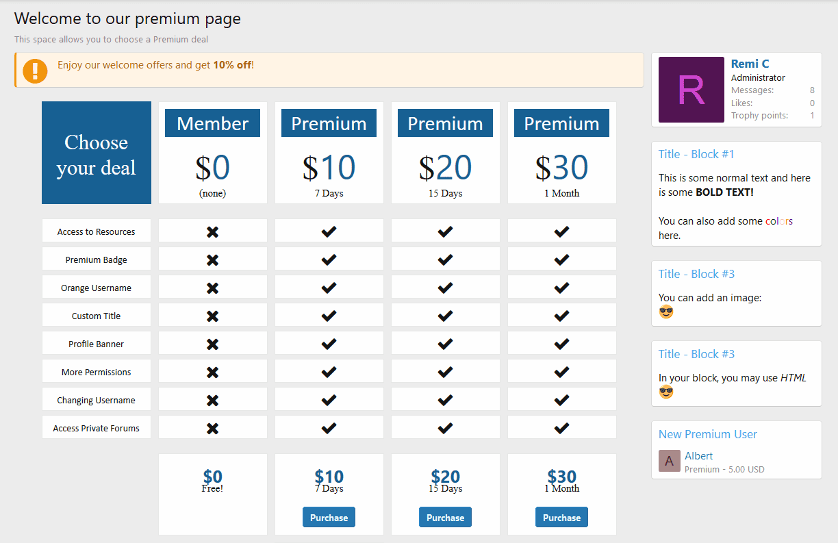Open Albert's profile in New Premium User block
The image size is (838, 543).
coord(699,455)
